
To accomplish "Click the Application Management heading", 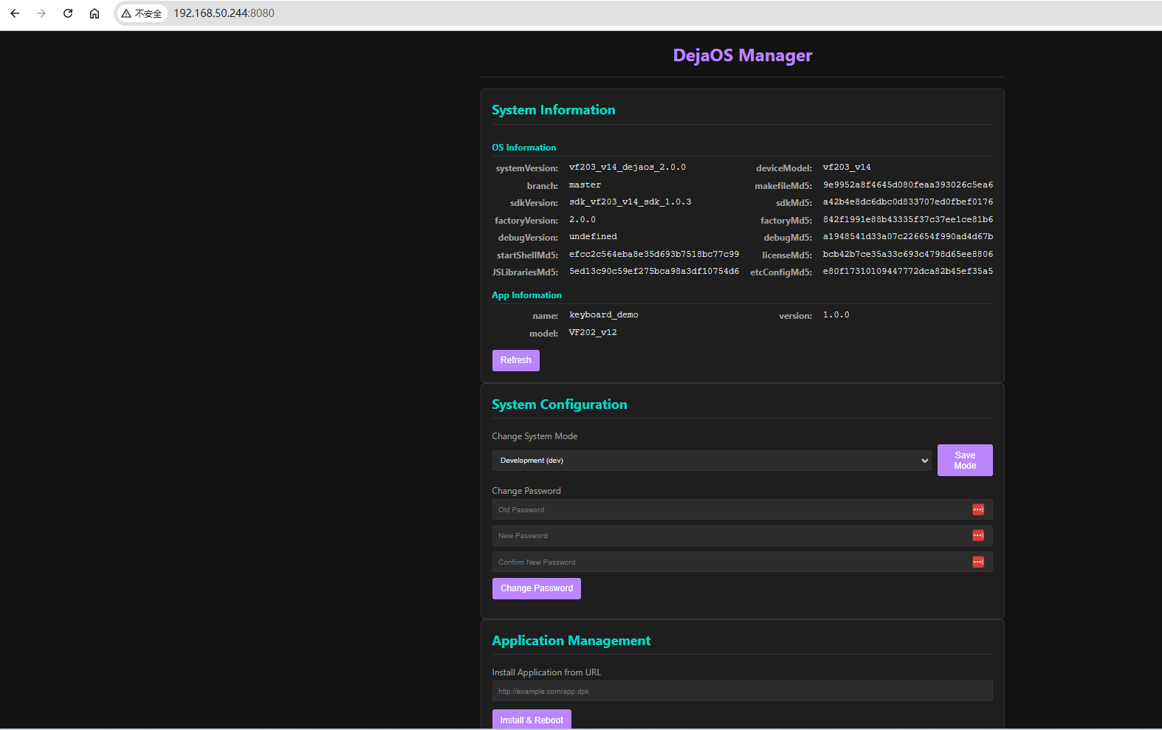I will click(571, 641).
